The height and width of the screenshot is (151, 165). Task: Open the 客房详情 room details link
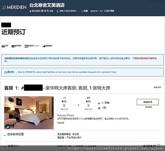point(157,87)
